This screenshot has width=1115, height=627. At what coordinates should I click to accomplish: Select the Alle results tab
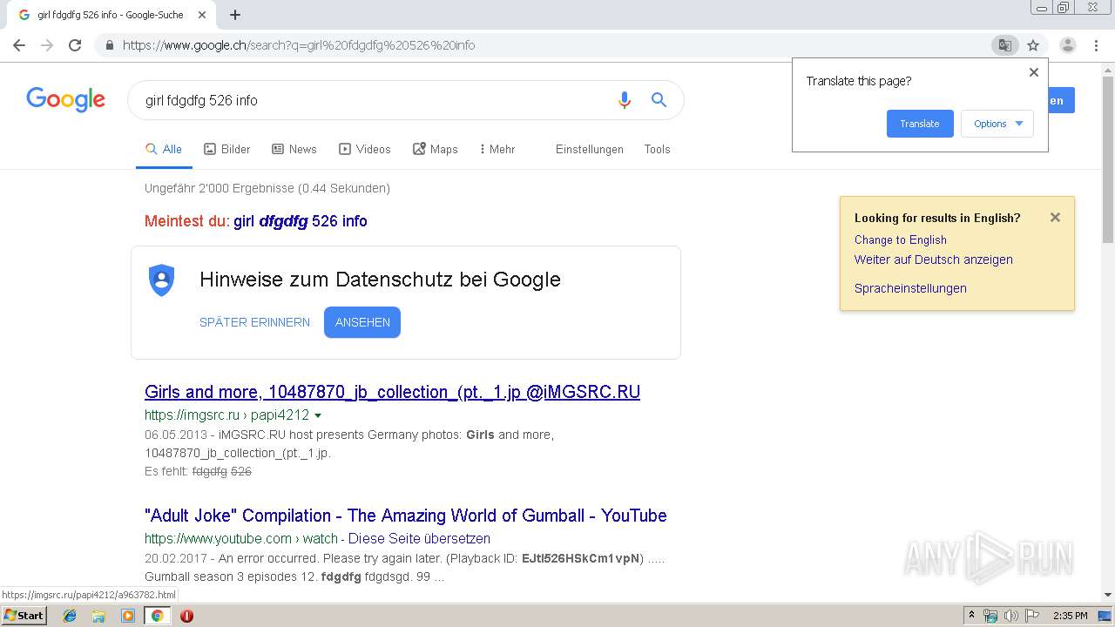pyautogui.click(x=164, y=149)
